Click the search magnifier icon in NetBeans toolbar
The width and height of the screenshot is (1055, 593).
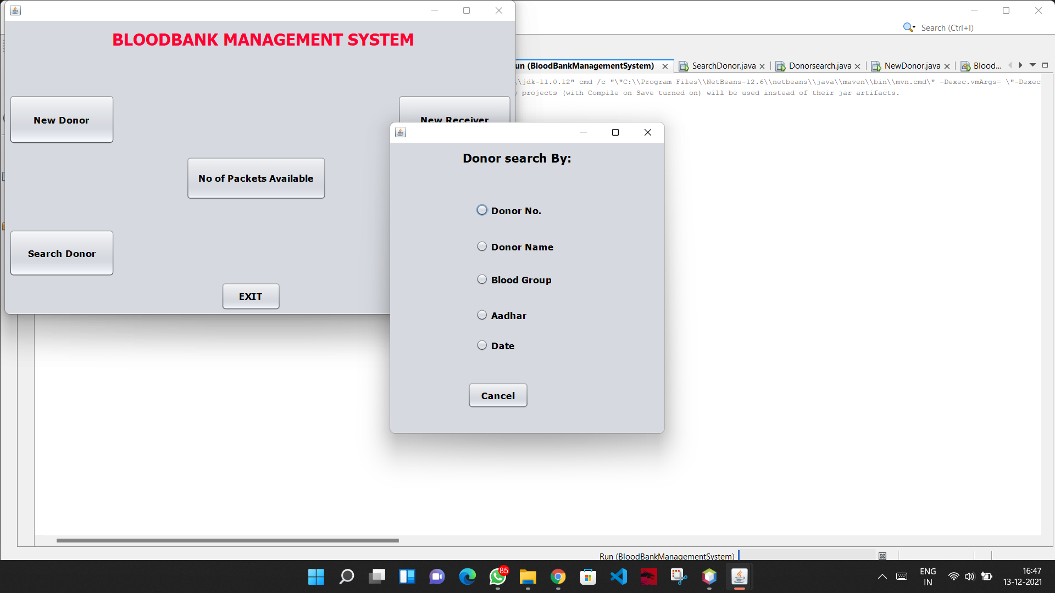907,27
